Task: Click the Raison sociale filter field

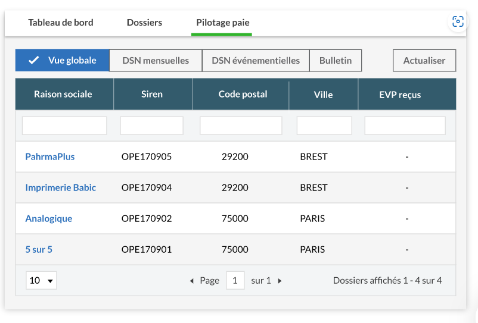Action: (64, 126)
